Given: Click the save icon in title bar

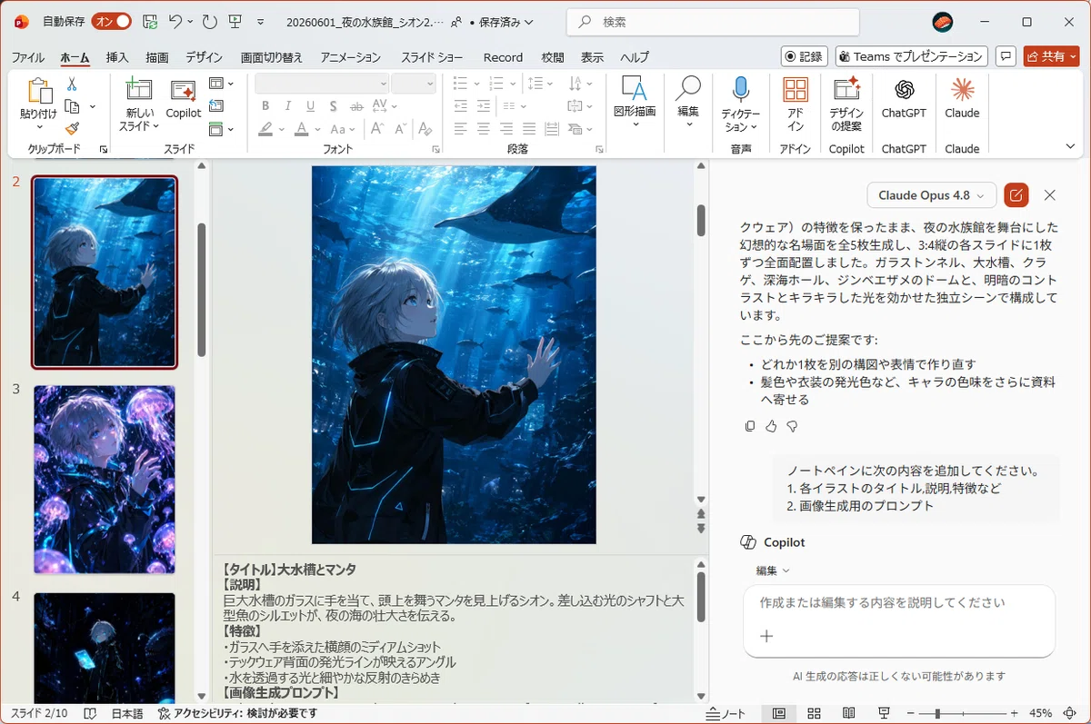Looking at the screenshot, I should click(151, 21).
